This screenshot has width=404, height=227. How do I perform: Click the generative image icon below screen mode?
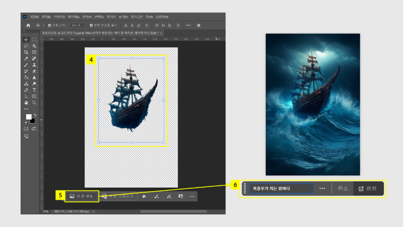[x=26, y=136]
